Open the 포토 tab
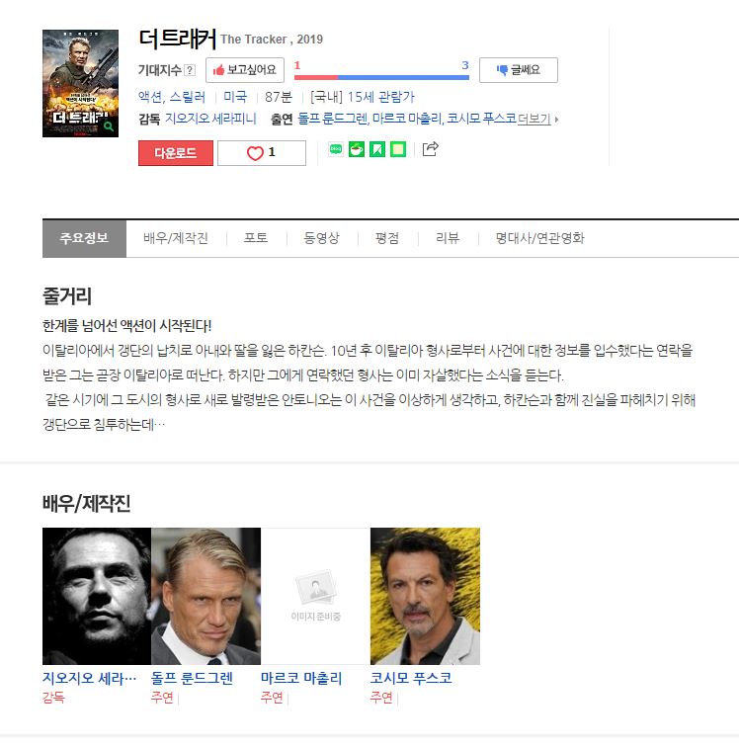Image resolution: width=739 pixels, height=747 pixels. [x=256, y=238]
